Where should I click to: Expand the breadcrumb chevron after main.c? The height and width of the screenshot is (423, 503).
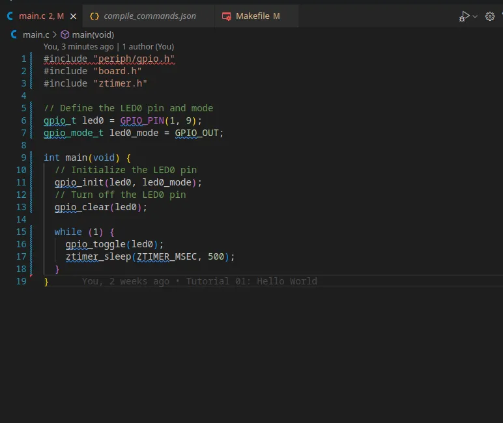55,34
